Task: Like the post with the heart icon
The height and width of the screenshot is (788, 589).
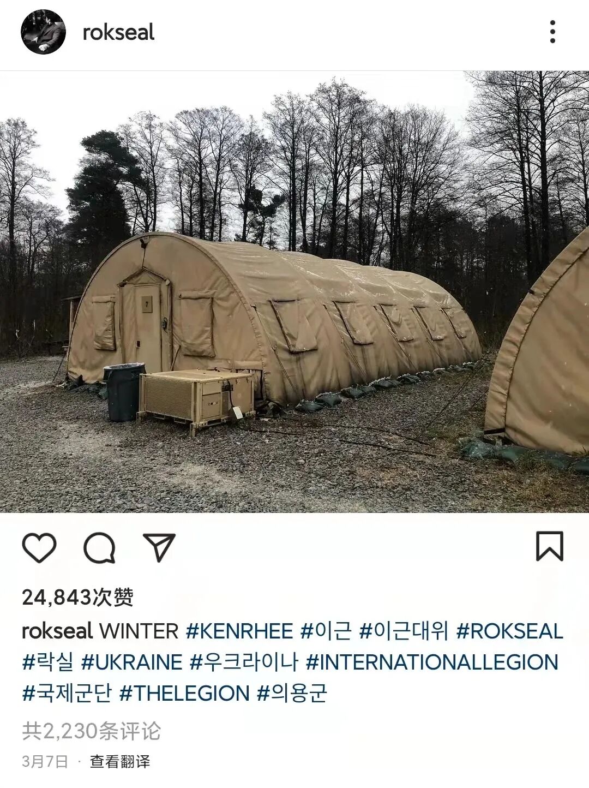Action: tap(39, 547)
